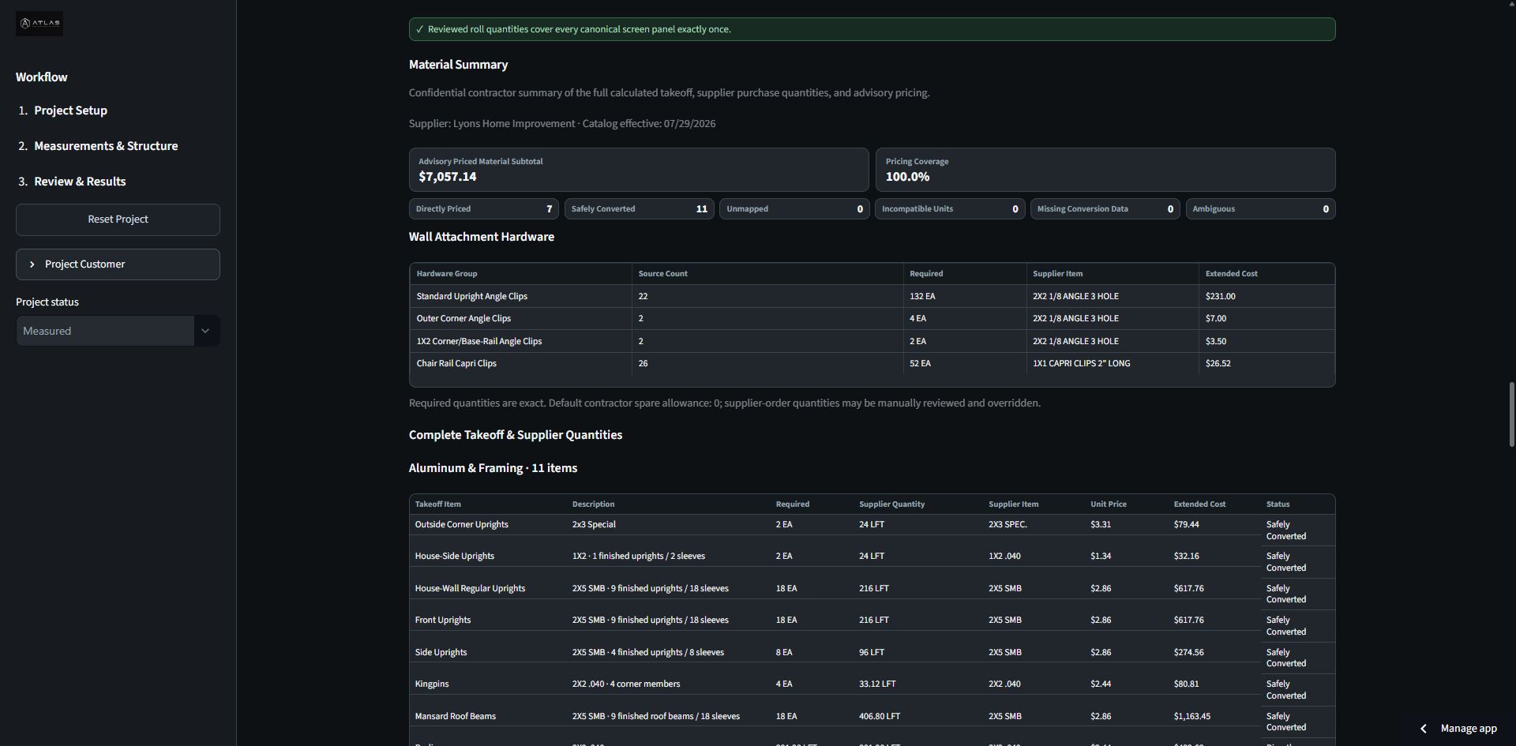Click the Pricing Coverage 100.0% value
The image size is (1516, 746).
pos(907,177)
